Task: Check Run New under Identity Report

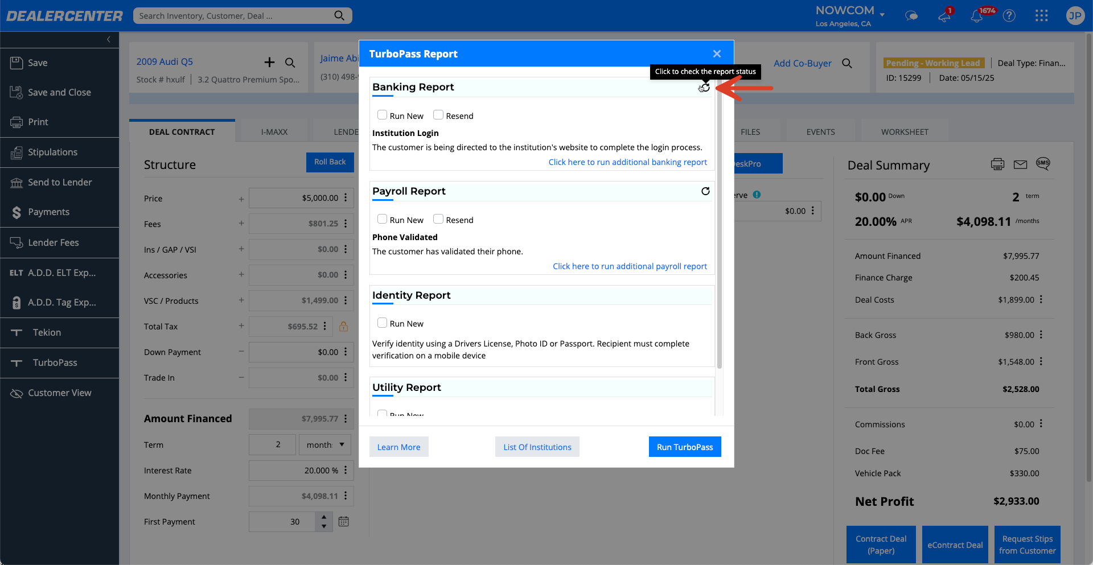Action: tap(382, 323)
